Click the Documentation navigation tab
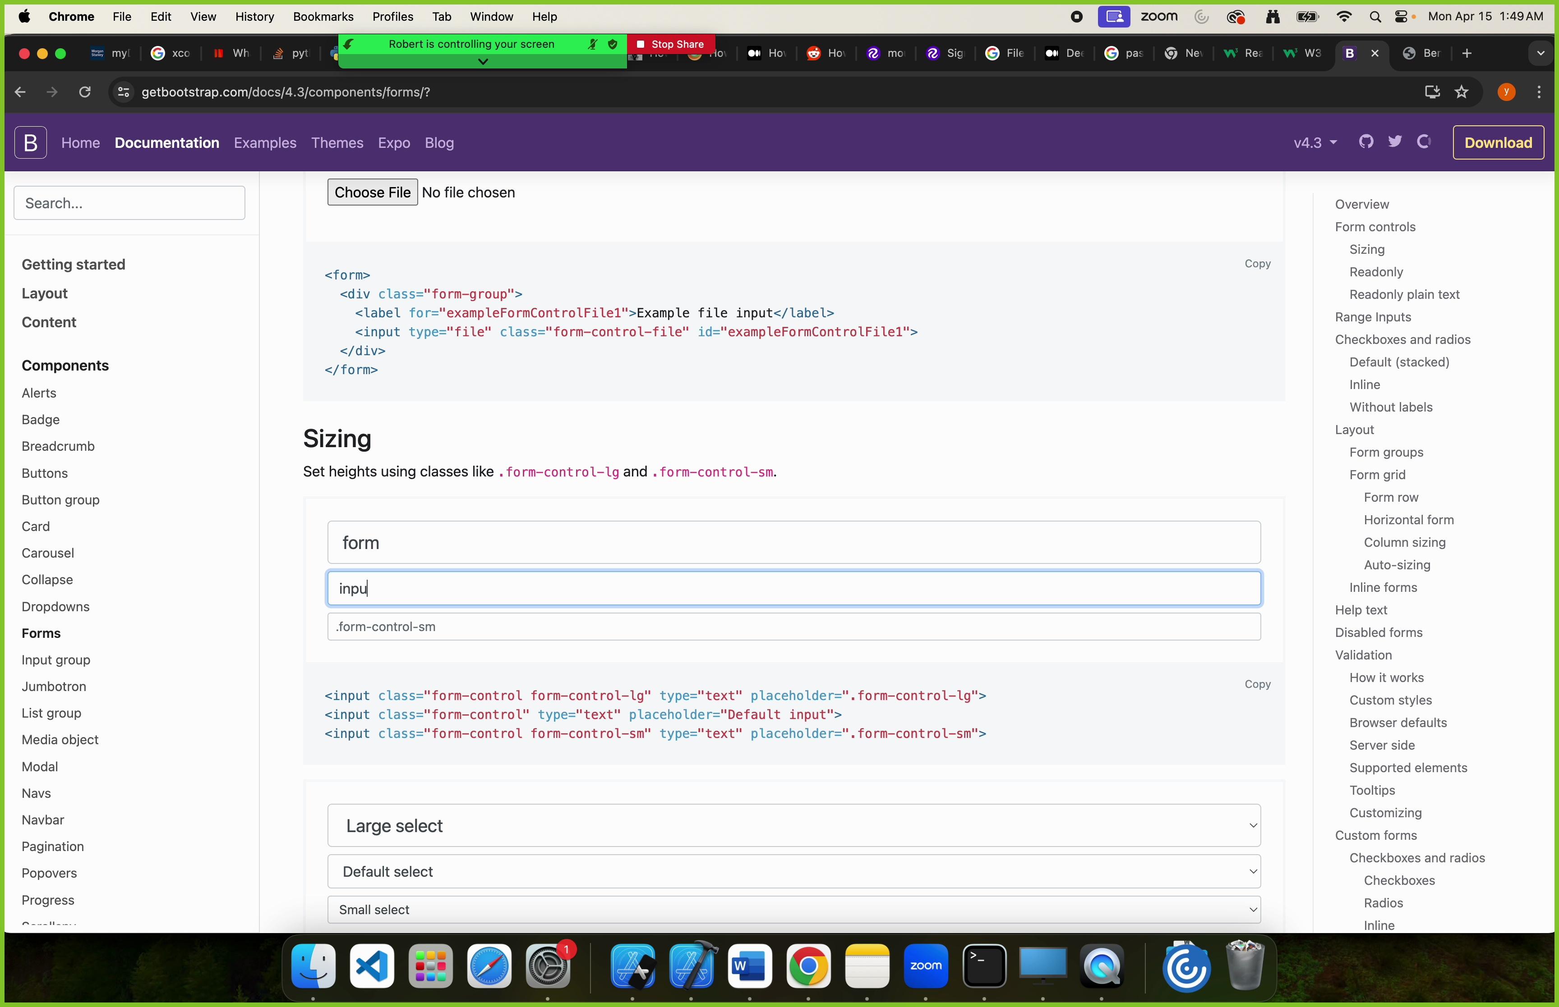 click(x=167, y=143)
